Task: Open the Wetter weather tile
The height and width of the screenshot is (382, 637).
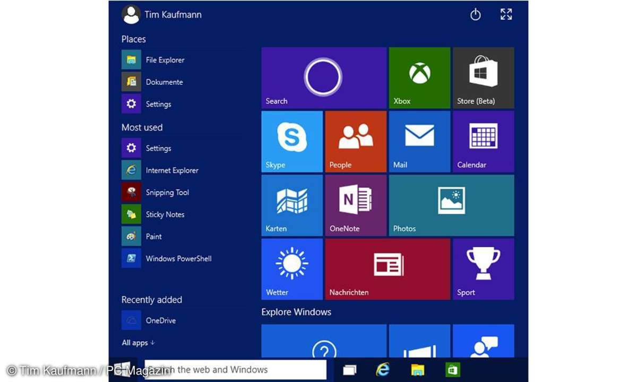Action: pos(292,269)
